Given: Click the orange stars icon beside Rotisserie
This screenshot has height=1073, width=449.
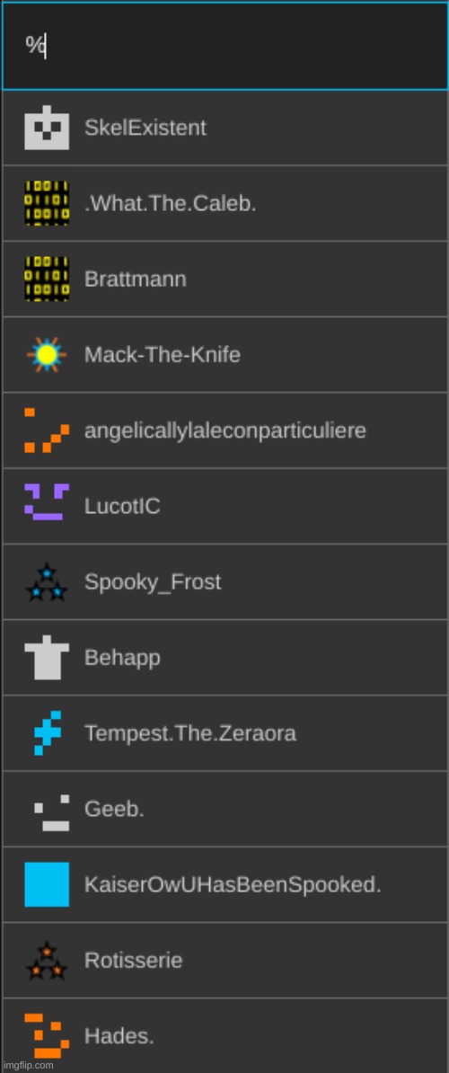Looking at the screenshot, I should click(47, 960).
